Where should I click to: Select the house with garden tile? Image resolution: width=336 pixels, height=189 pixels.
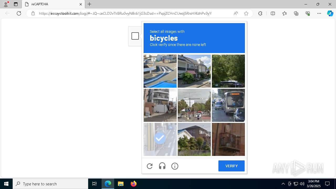(x=194, y=139)
